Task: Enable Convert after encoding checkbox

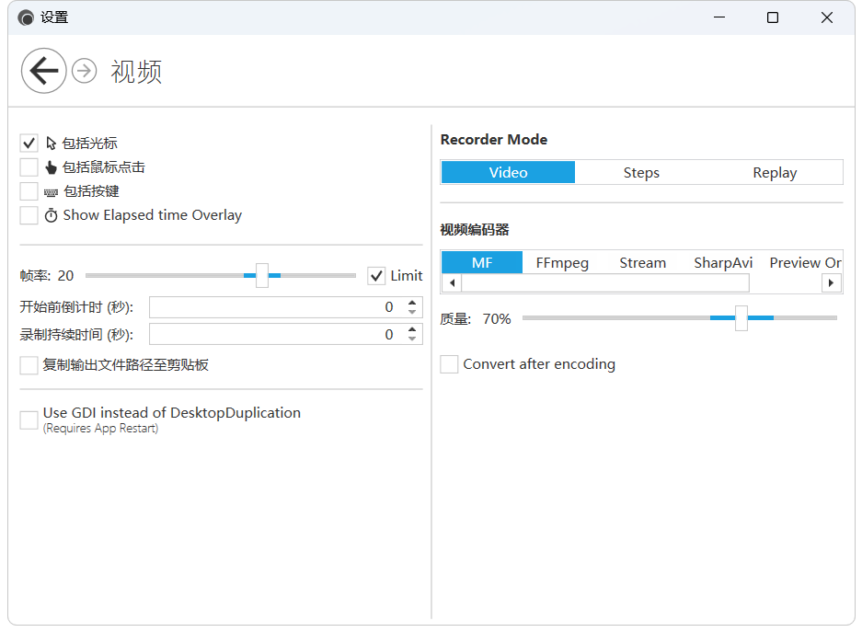Action: coord(449,363)
